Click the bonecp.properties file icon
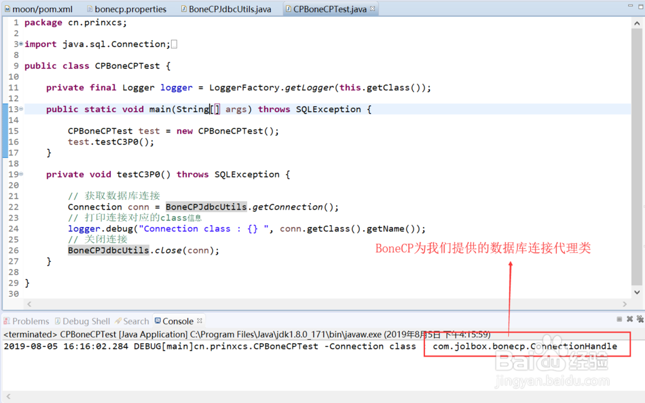This screenshot has height=403, width=645. click(90, 8)
